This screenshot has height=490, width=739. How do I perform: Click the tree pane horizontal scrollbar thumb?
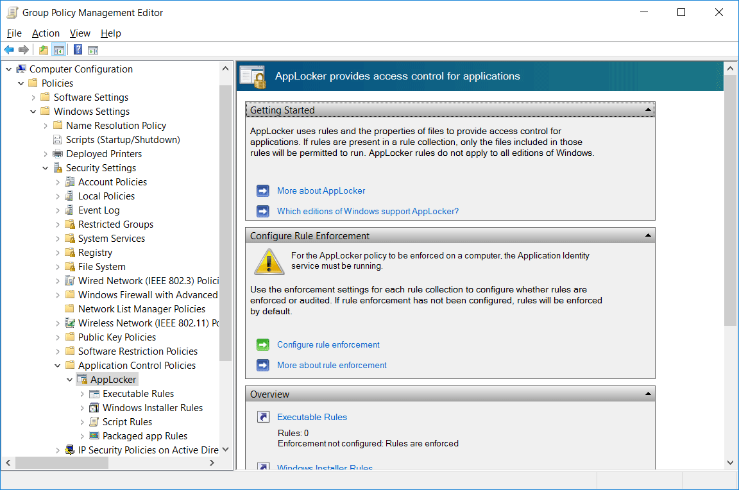pos(62,463)
